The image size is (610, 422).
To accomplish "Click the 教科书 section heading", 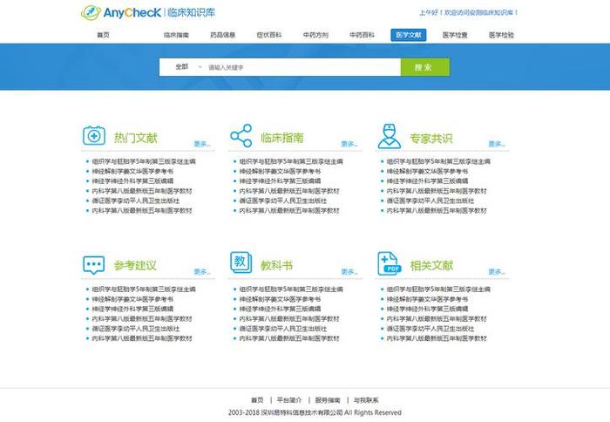I will tap(276, 266).
